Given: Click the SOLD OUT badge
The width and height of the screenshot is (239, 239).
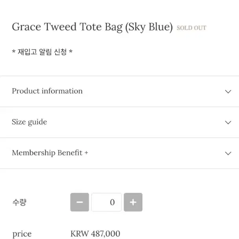Looking at the screenshot, I should 191,28.
